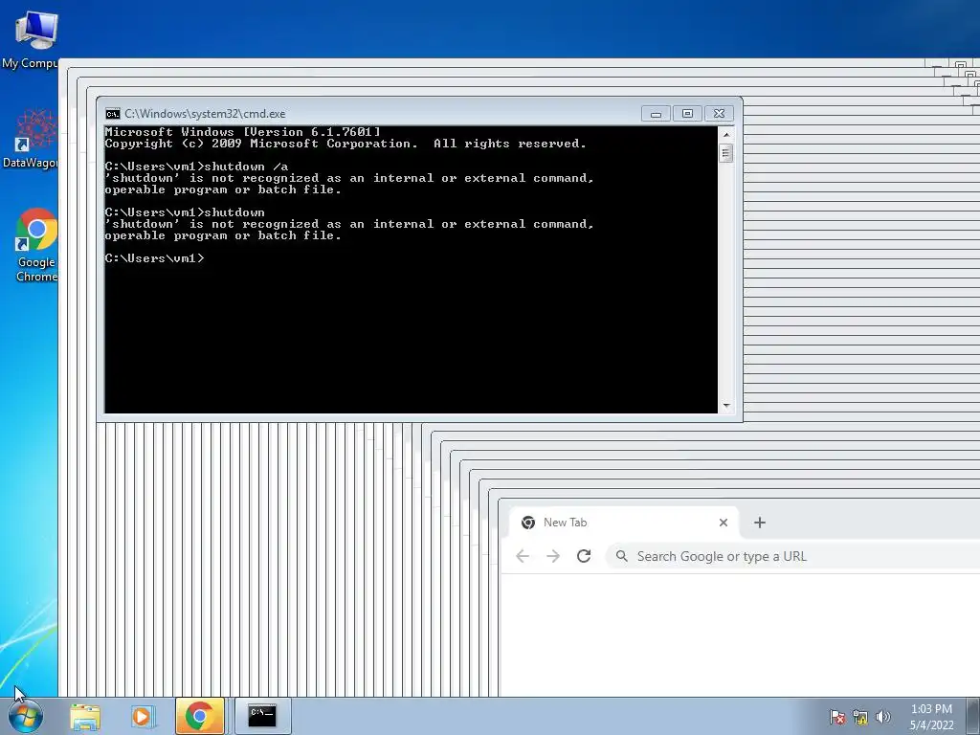The image size is (980, 735).
Task: Open a new tab with Chrome's plus button
Action: tap(759, 523)
